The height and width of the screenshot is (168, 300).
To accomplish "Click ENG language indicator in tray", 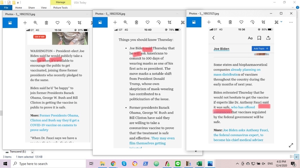I will 270,164.
